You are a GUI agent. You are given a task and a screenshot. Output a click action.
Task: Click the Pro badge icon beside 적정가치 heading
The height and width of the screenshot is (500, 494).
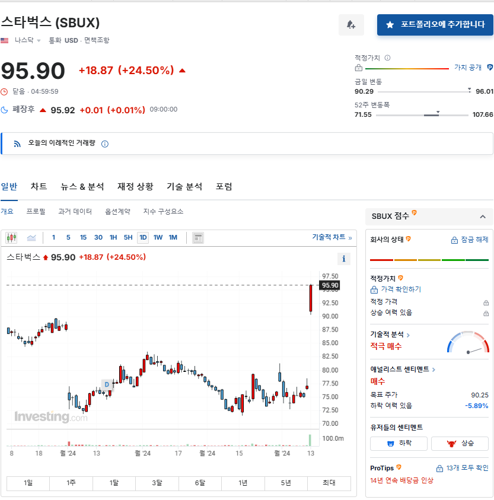(x=400, y=278)
